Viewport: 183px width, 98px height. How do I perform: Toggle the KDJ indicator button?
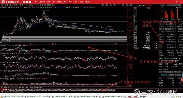click(x=24, y=87)
